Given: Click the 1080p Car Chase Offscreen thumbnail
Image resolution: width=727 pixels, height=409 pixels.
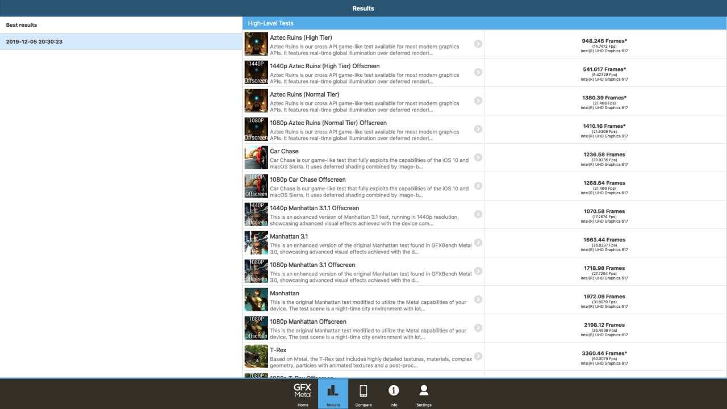Looking at the screenshot, I should pyautogui.click(x=256, y=186).
